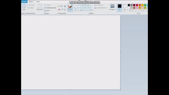Choose the Pentagon shape
Viewport: 169px width, 95px height.
80,8
